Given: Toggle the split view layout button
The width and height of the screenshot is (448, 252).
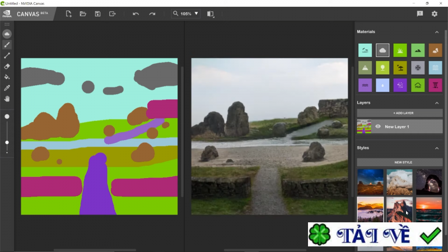Looking at the screenshot, I should (210, 13).
